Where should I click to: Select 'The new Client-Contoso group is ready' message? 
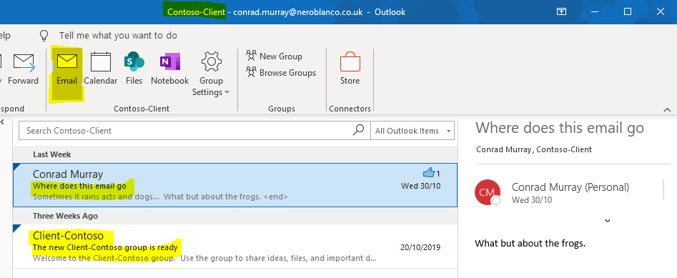coord(235,246)
